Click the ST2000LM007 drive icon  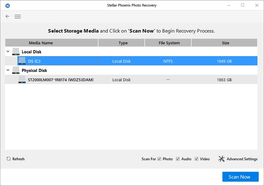pyautogui.click(x=22, y=80)
